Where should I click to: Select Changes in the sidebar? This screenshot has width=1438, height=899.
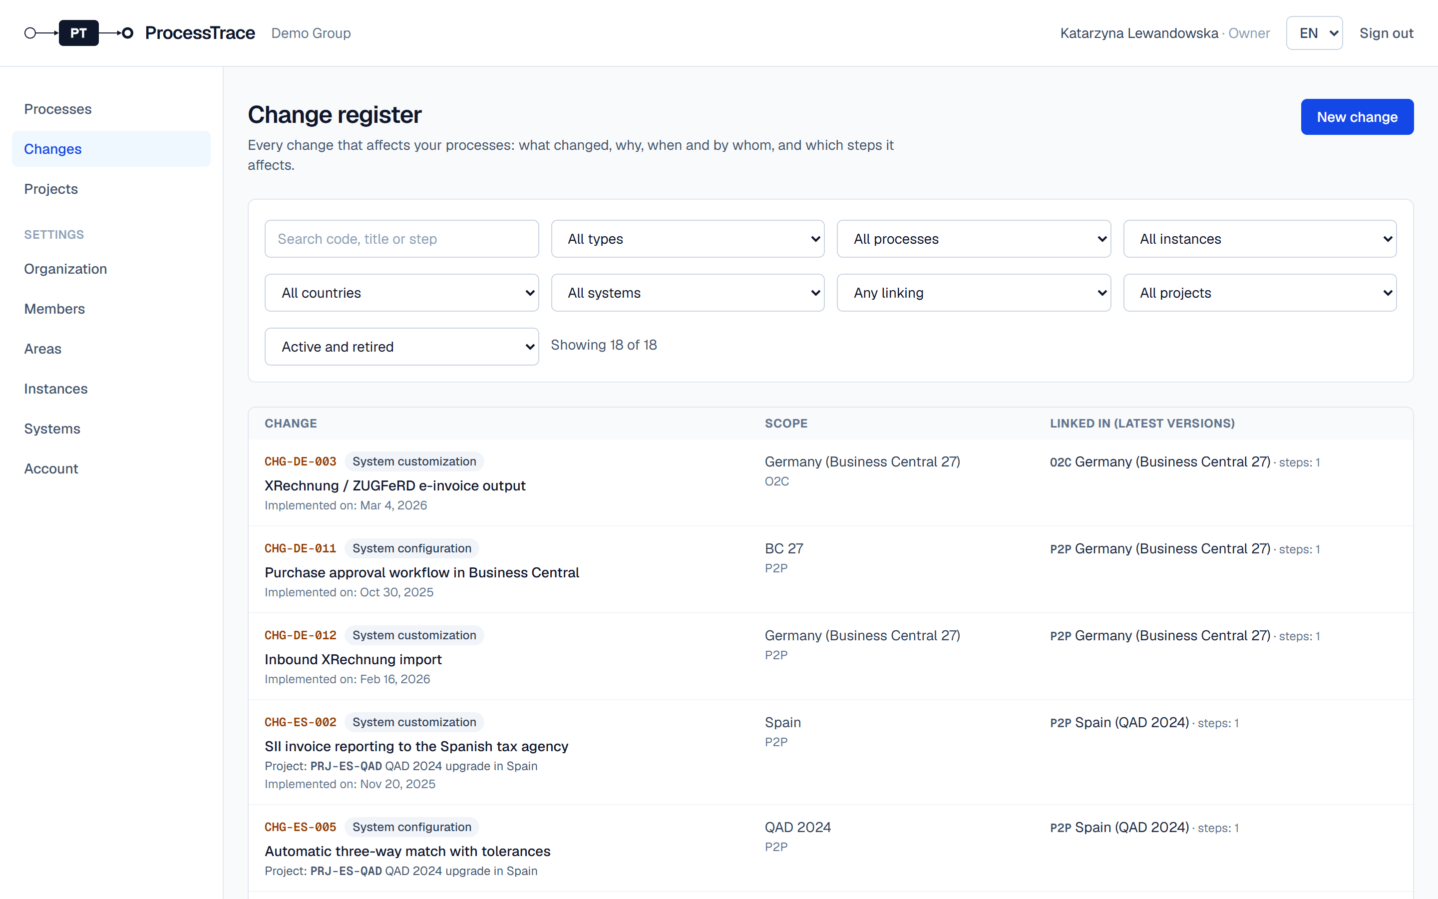coord(111,149)
